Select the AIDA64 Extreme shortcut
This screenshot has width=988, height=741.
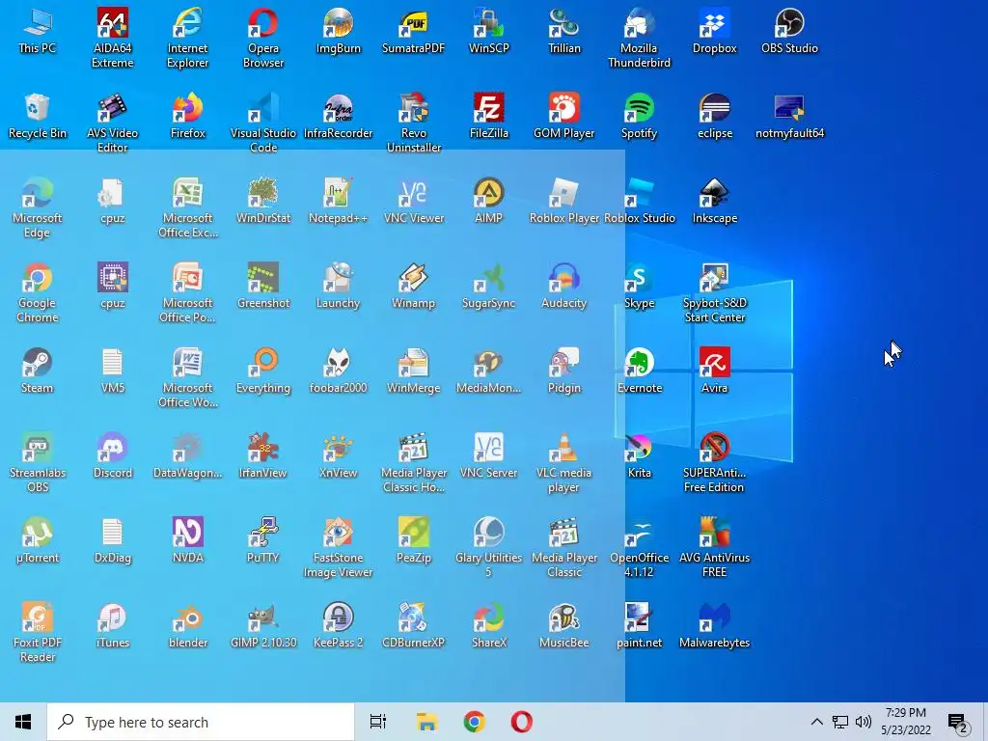click(x=112, y=38)
